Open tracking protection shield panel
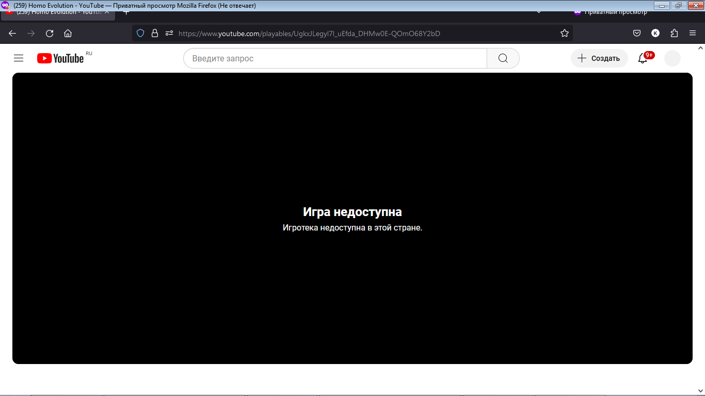This screenshot has width=705, height=396. pos(140,34)
